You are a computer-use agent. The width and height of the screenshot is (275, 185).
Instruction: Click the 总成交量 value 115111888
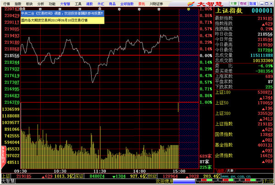(x=262, y=56)
